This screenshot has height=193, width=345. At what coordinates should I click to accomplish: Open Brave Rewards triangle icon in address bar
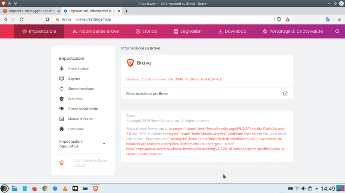[x=288, y=19]
